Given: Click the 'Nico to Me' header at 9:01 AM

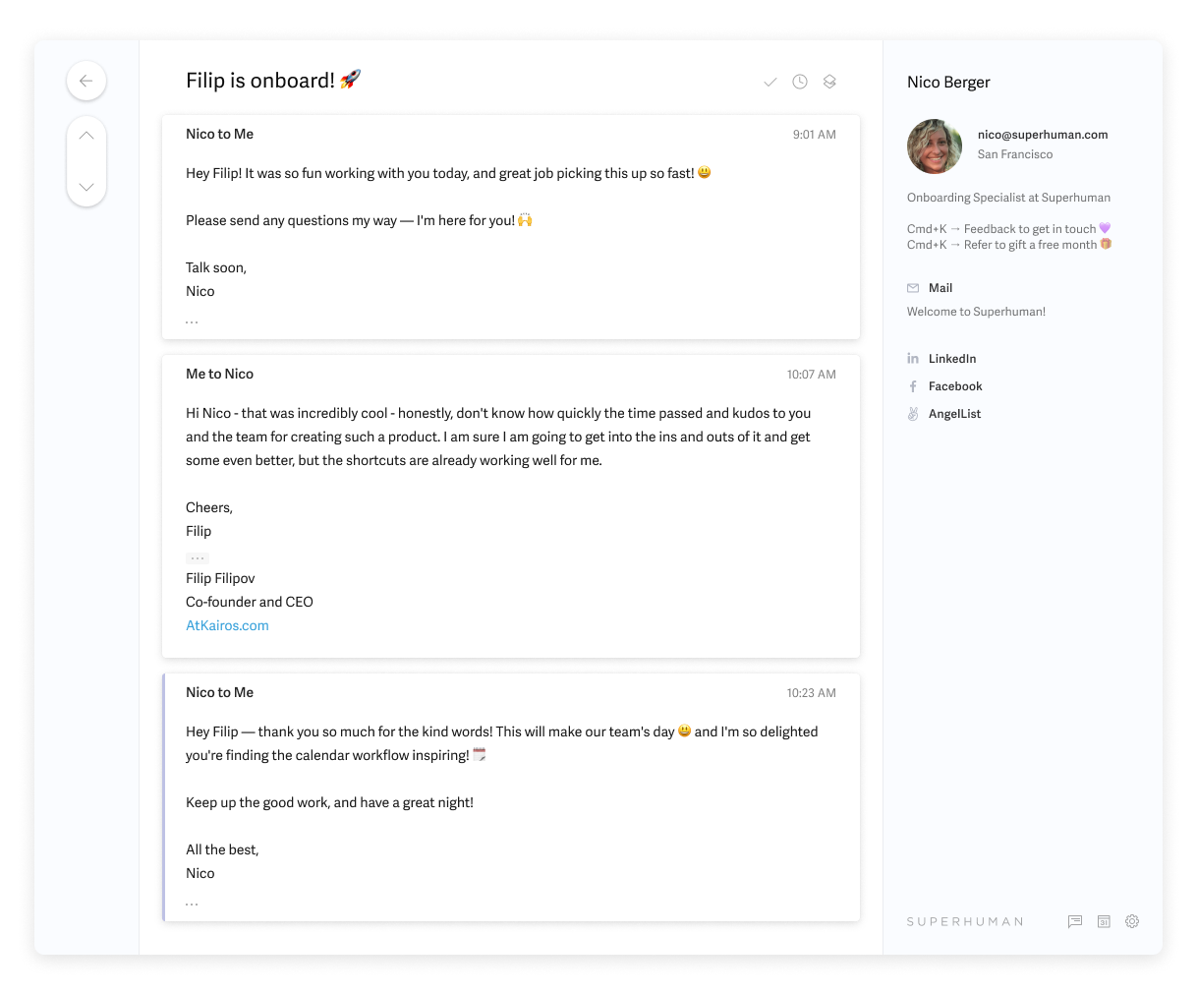Looking at the screenshot, I should pyautogui.click(x=219, y=134).
